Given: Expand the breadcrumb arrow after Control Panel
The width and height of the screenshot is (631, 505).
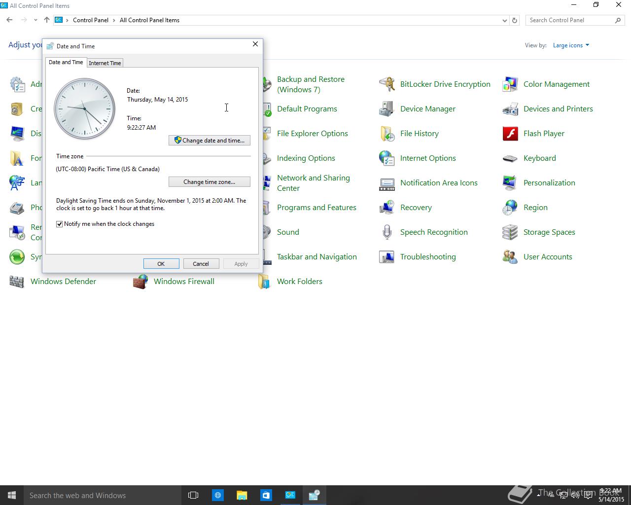Looking at the screenshot, I should click(114, 20).
